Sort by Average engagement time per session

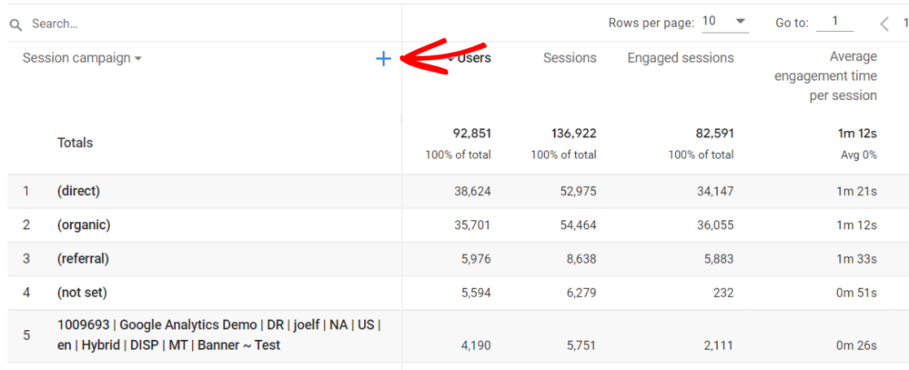click(825, 76)
